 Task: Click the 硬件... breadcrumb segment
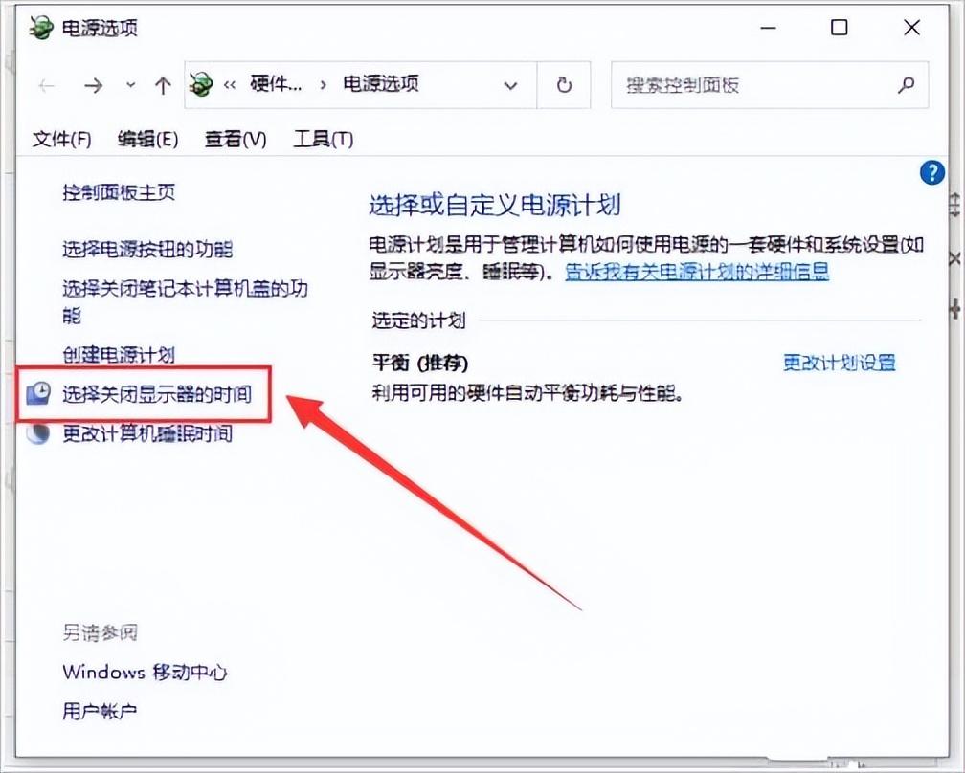pyautogui.click(x=276, y=83)
